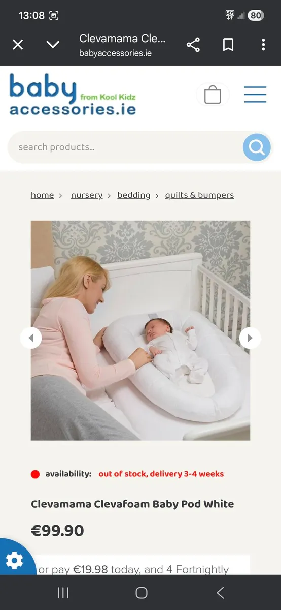The width and height of the screenshot is (281, 610).
Task: Tap the baby pod product photo
Action: coord(140,330)
